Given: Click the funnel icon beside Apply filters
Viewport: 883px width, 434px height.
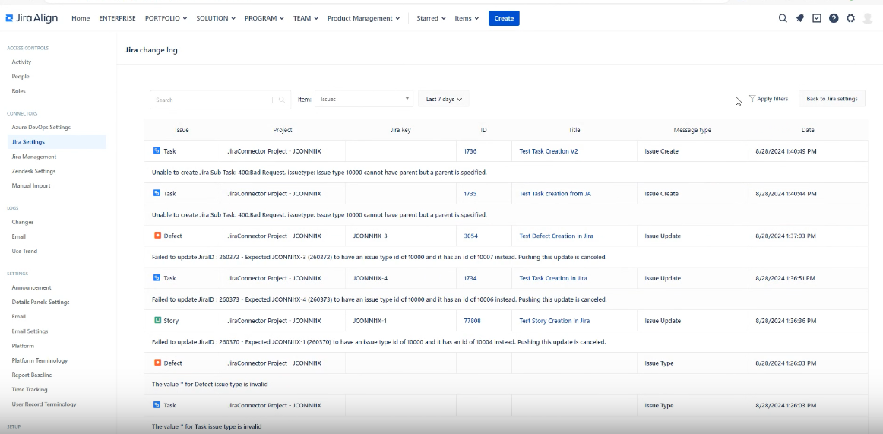Looking at the screenshot, I should point(752,99).
